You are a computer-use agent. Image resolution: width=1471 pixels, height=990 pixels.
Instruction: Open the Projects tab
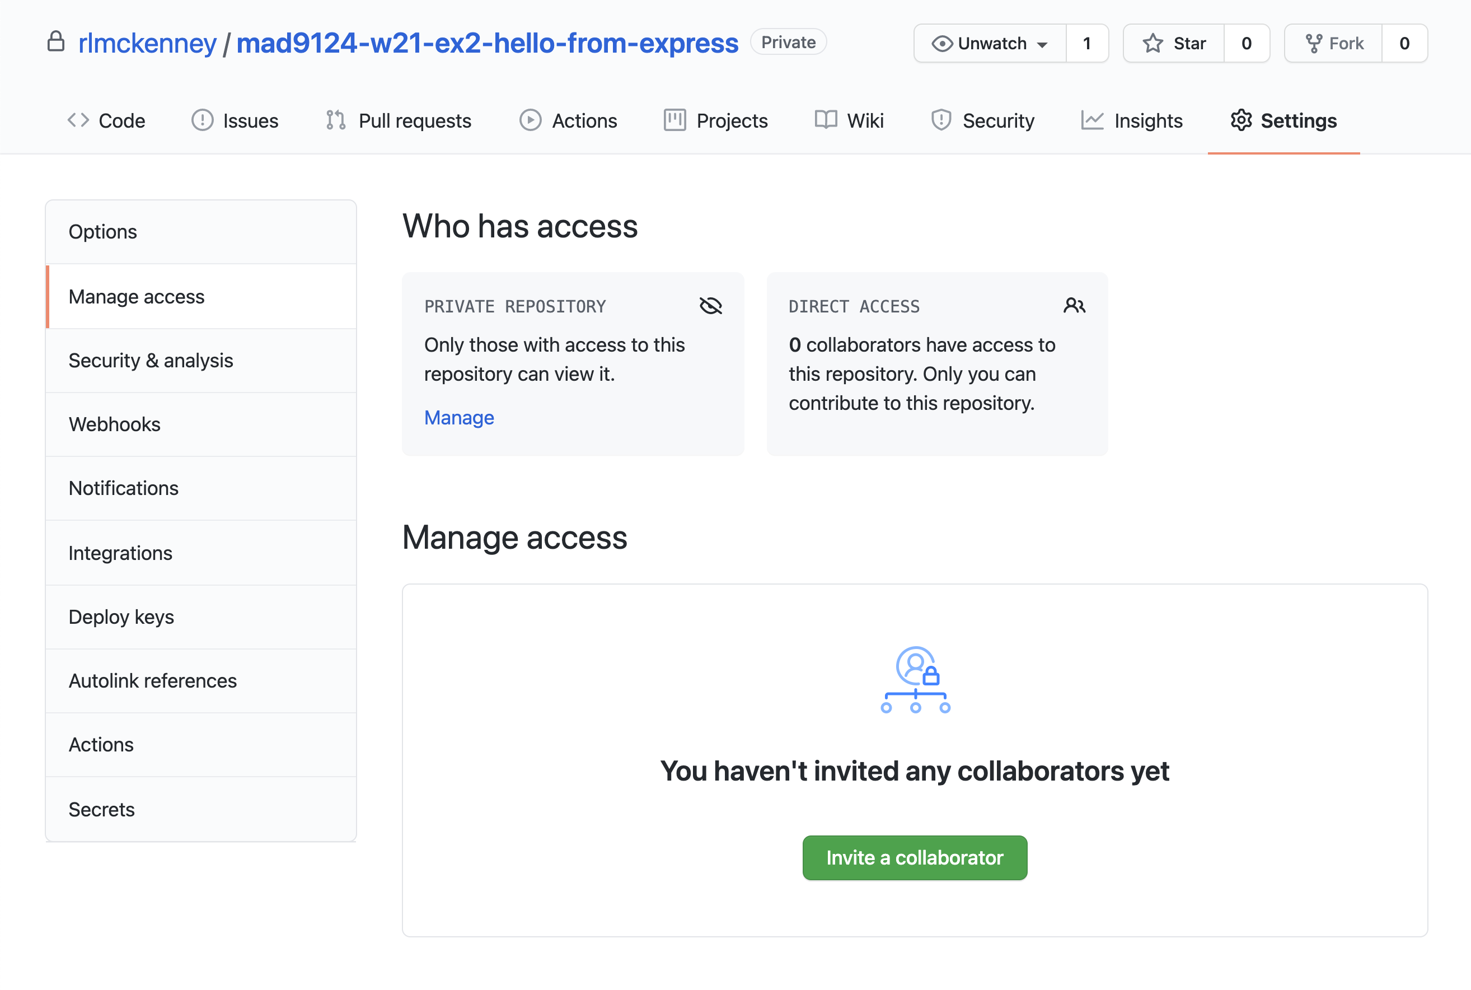pyautogui.click(x=715, y=120)
